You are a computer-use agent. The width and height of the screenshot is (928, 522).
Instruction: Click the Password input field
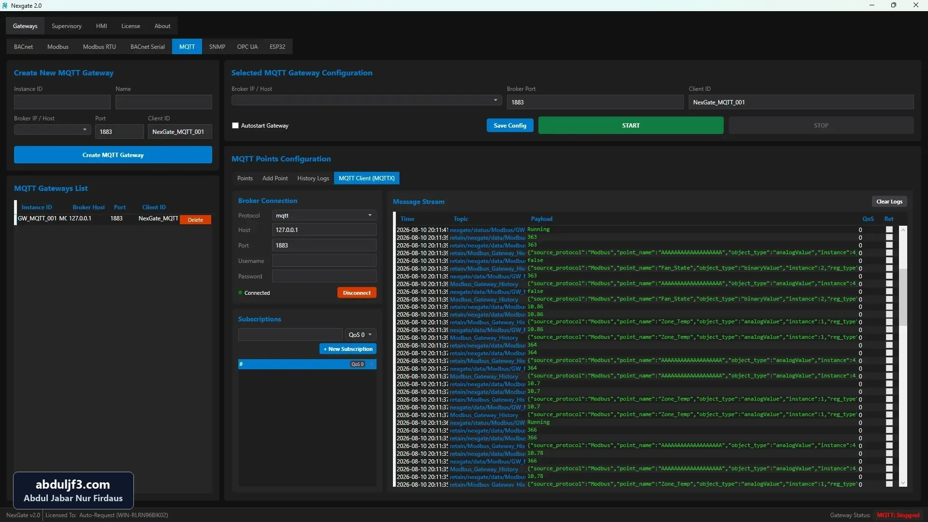[x=324, y=276]
